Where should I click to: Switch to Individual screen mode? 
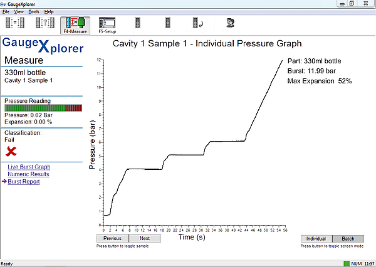(316, 239)
